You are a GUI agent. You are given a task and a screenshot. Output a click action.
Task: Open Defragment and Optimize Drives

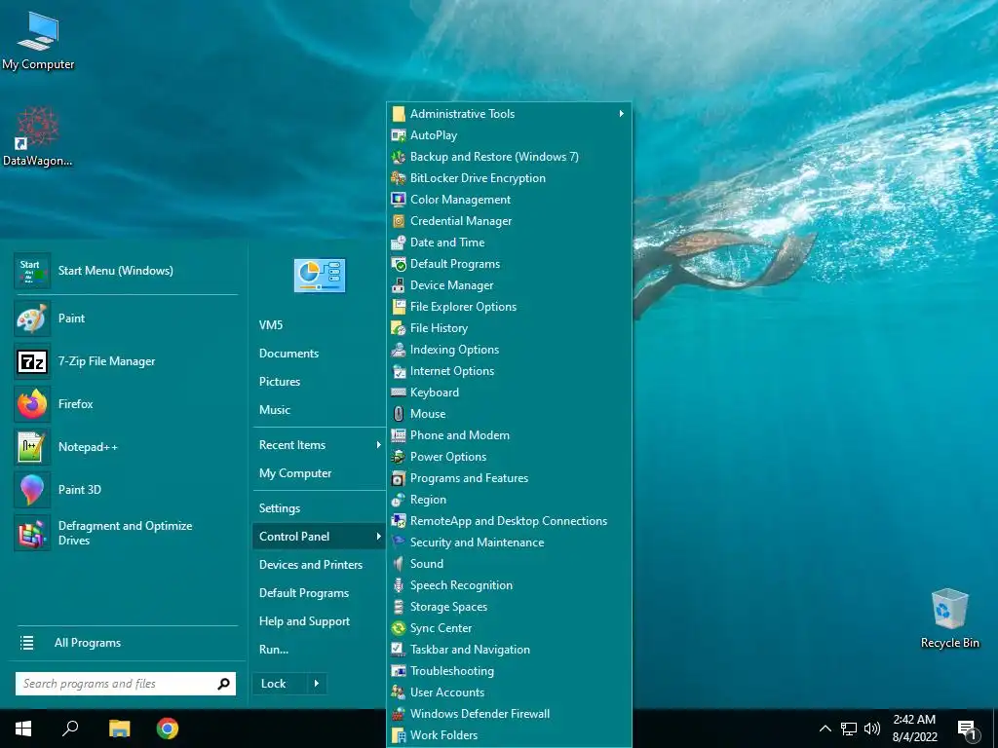click(x=126, y=533)
